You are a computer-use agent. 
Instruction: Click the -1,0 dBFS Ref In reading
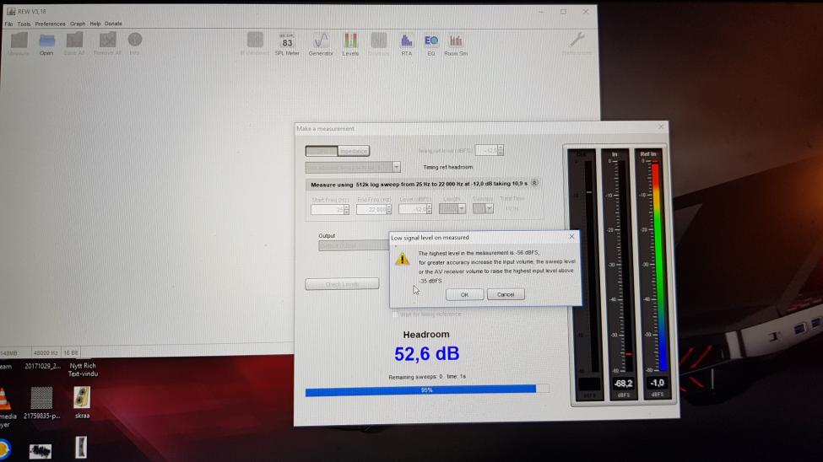point(657,384)
